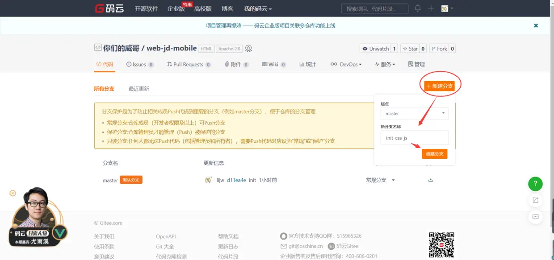Select the 所有分支 tab

pyautogui.click(x=104, y=89)
